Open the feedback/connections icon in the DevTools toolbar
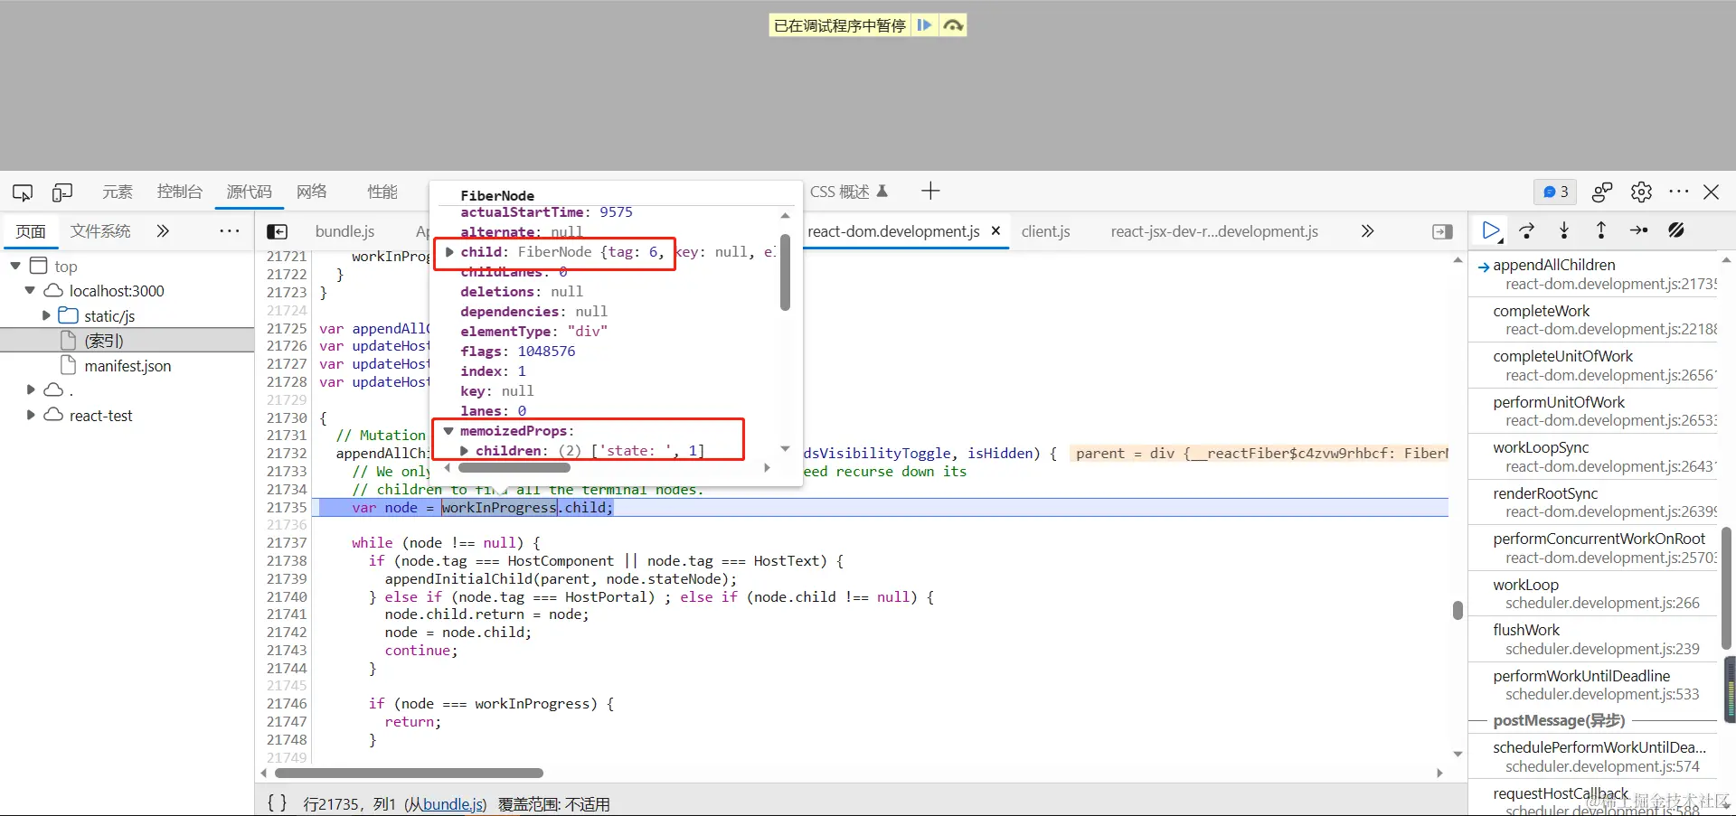 [x=1602, y=192]
